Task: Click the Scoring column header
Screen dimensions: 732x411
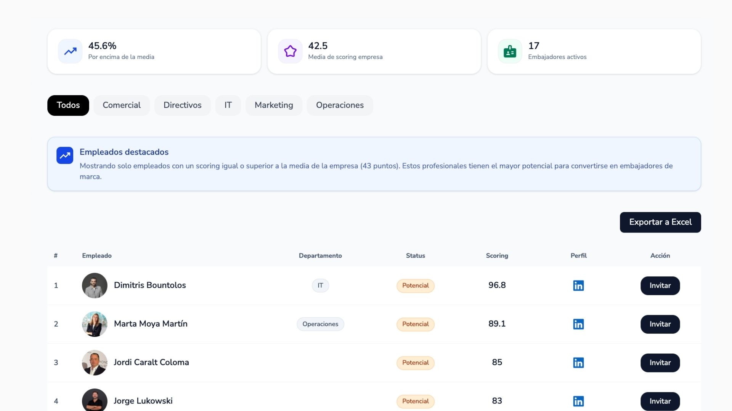Action: pos(497,256)
